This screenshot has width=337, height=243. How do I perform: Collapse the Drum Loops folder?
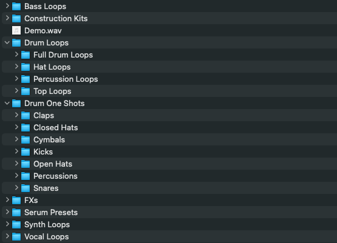[x=7, y=42]
